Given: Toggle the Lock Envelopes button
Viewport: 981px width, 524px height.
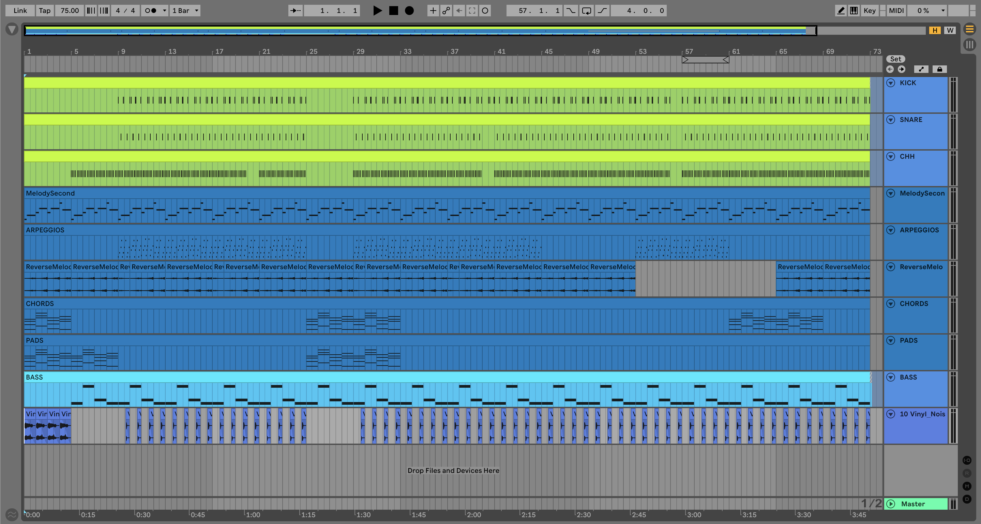Looking at the screenshot, I should point(939,69).
